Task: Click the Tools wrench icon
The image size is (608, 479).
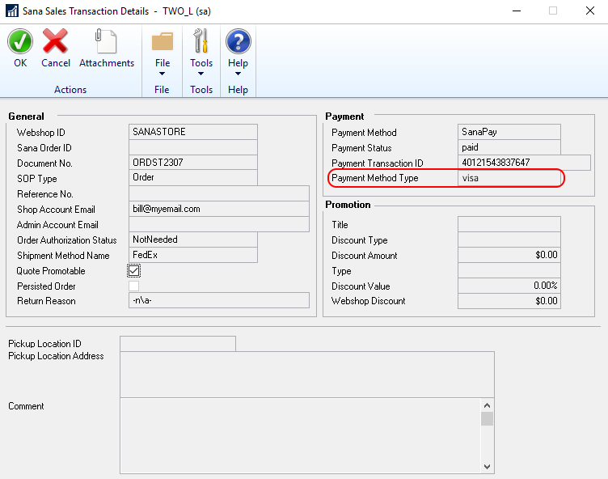Action: [201, 40]
